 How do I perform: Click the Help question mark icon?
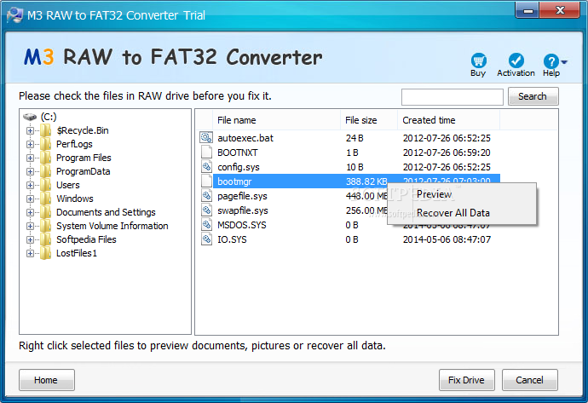pos(551,60)
